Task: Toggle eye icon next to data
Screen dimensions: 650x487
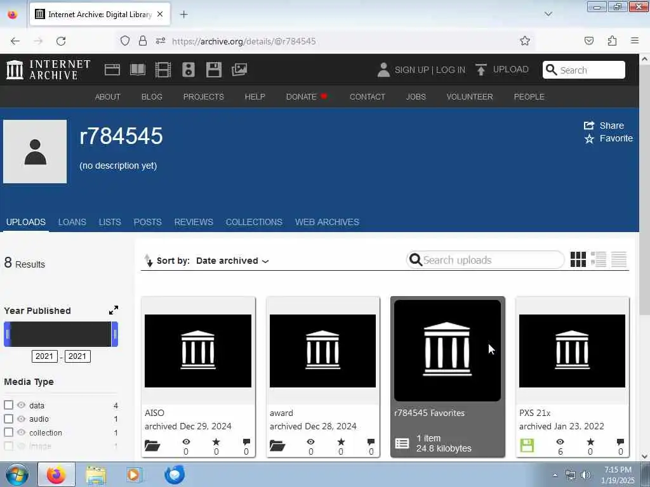Action: 21,405
